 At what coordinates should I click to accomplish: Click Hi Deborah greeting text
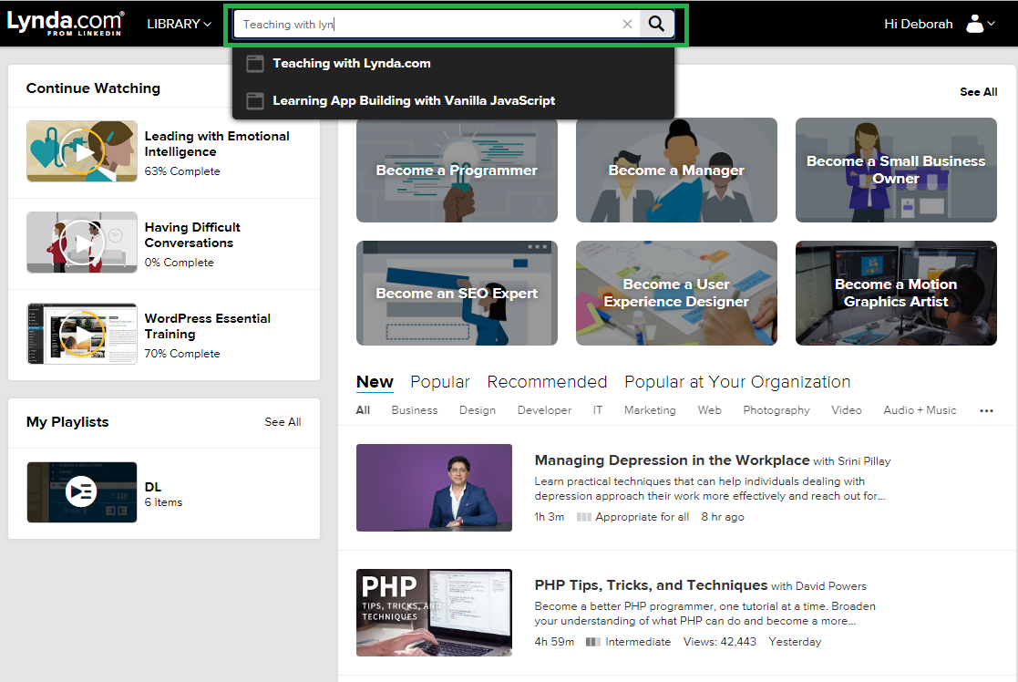coord(918,24)
